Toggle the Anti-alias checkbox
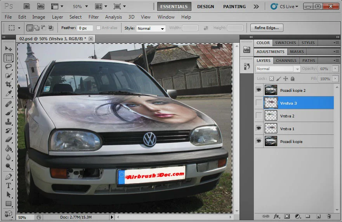This screenshot has width=342, height=222. pos(98,28)
